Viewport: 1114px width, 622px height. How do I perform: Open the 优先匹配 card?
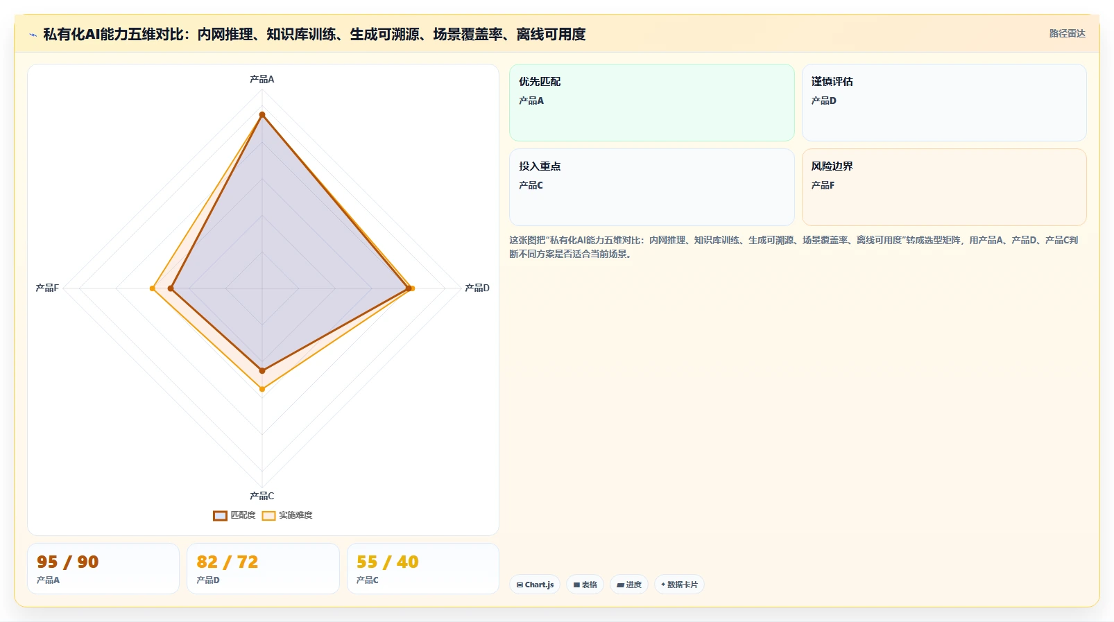tap(652, 103)
